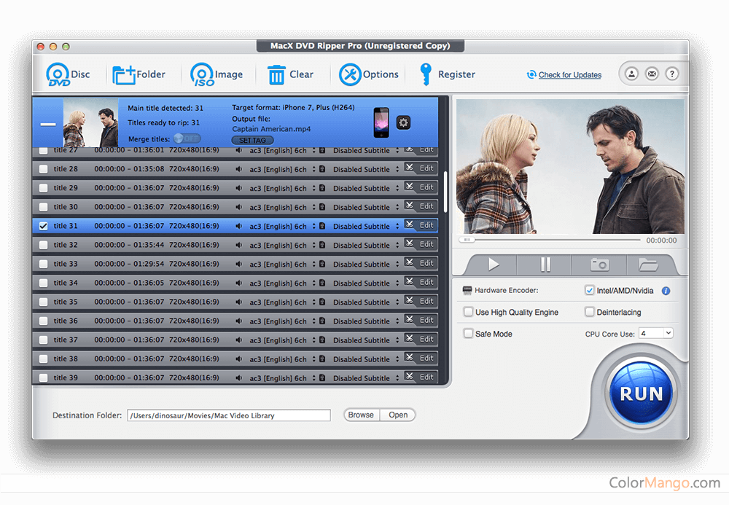Open subtitle selector for title 31
The image size is (729, 505).
[366, 226]
